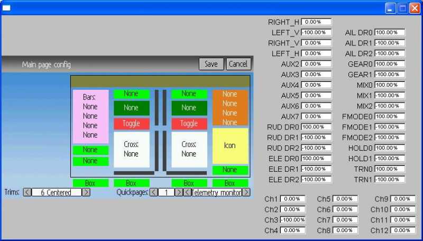Click the Ch9 output value field
423x241 pixels.
pyautogui.click(x=403, y=199)
